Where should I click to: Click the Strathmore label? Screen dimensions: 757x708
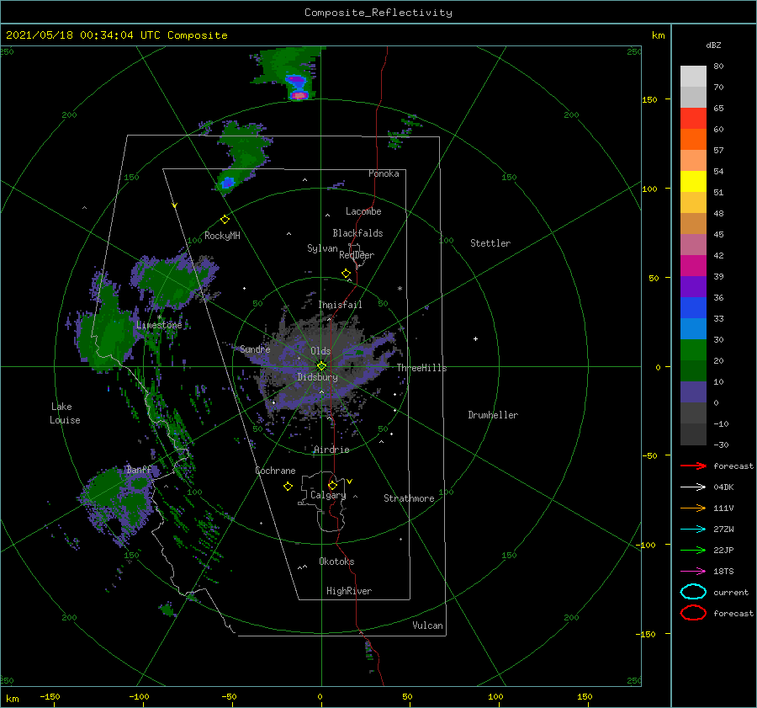[x=409, y=498]
